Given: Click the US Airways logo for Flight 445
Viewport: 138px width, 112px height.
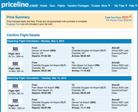Looking at the screenshot, I should tap(15, 101).
